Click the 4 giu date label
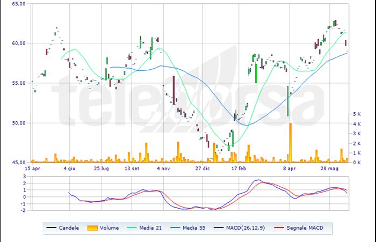 (69, 168)
